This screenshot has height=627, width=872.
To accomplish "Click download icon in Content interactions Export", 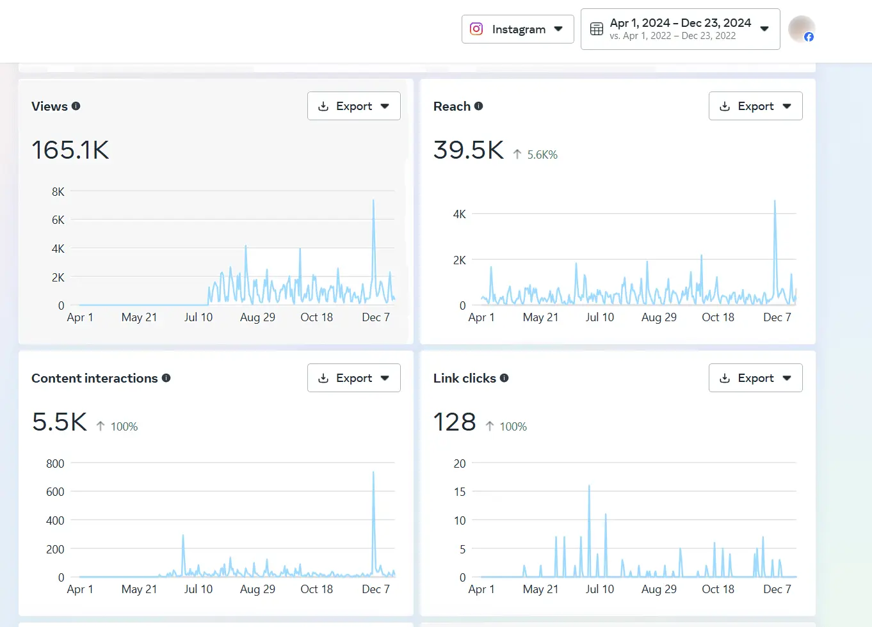I will coord(323,378).
